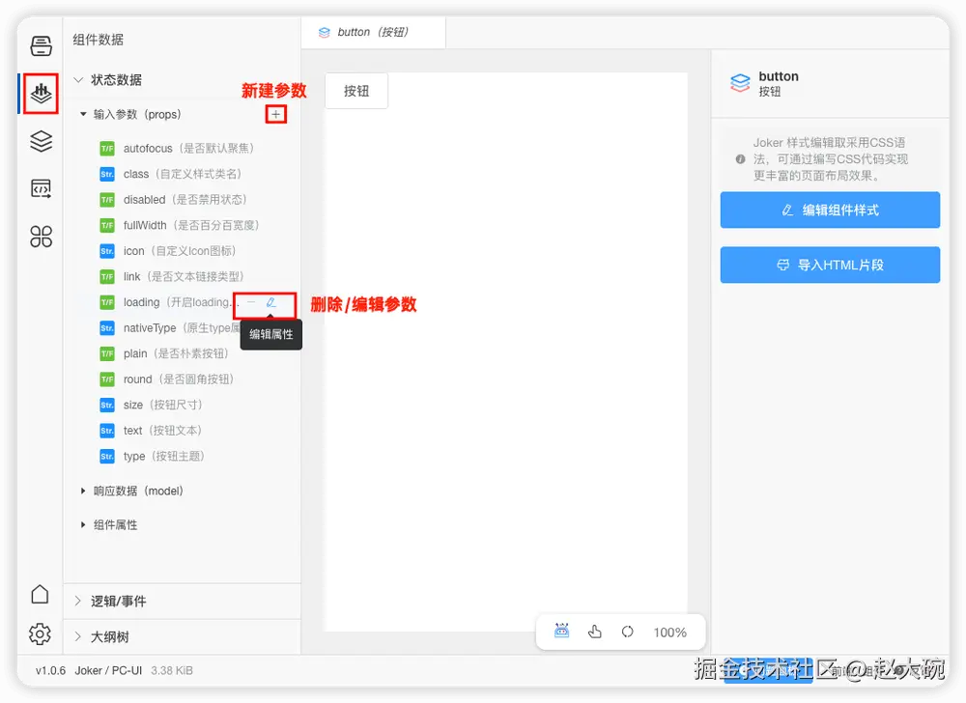Click the plus to add a new prop
The width and height of the screenshot is (966, 703).
point(276,114)
